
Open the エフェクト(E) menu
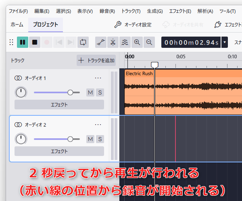pos(180,11)
